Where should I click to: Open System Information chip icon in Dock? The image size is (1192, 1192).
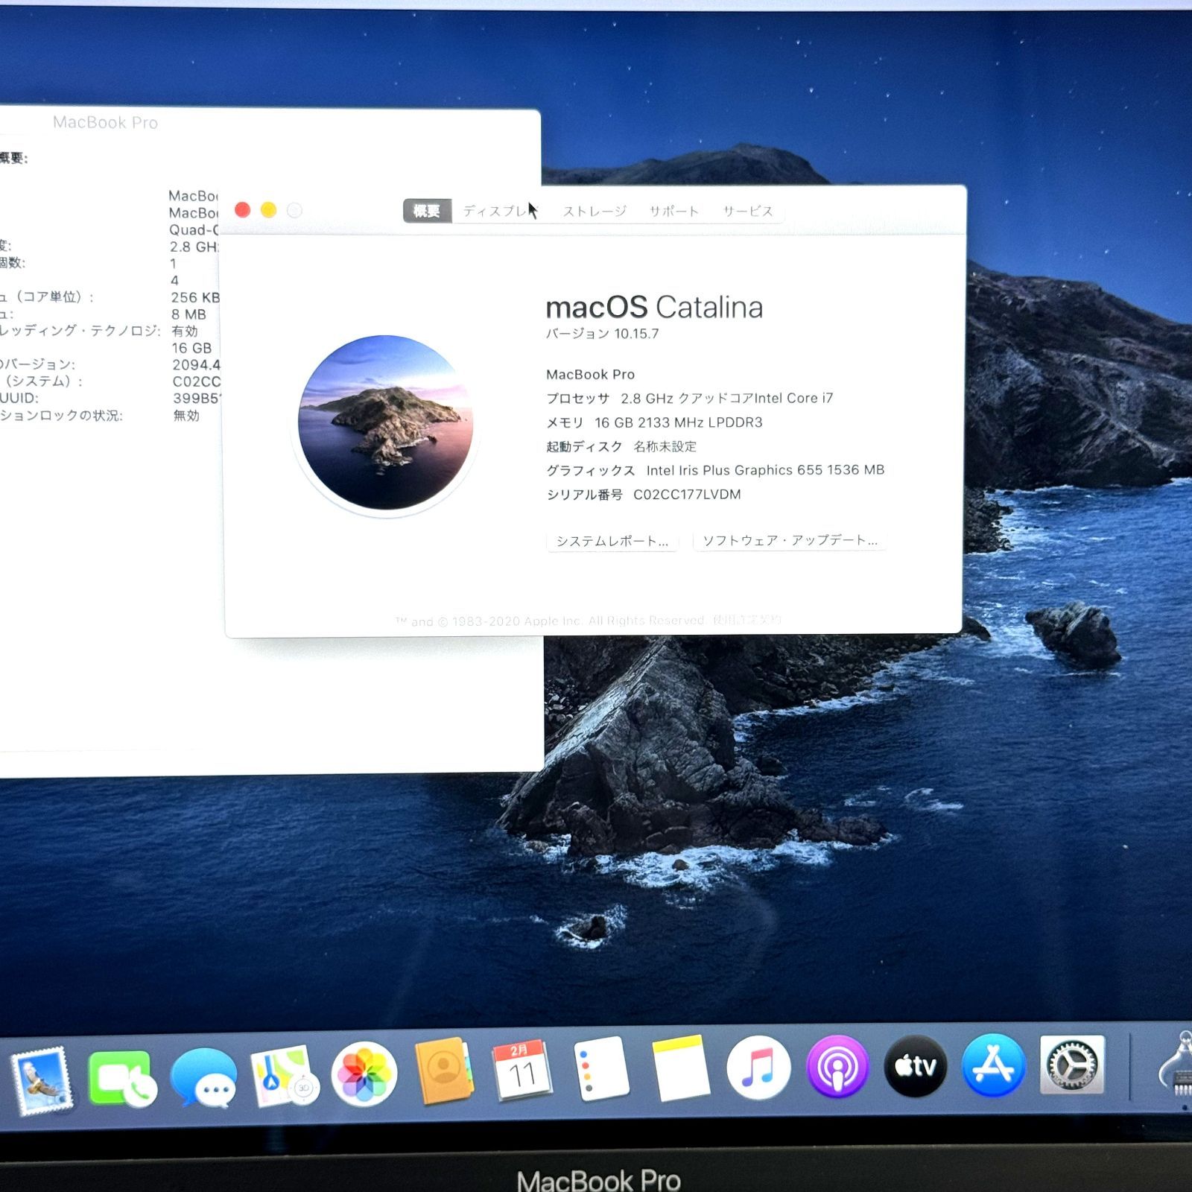click(1177, 1065)
